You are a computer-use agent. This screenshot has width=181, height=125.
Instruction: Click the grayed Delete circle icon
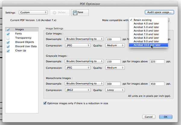pyautogui.click(x=55, y=13)
